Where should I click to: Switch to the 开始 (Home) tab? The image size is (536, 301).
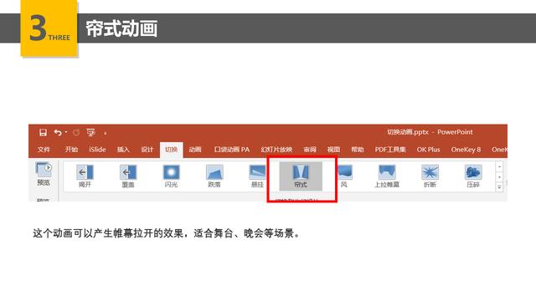click(71, 150)
